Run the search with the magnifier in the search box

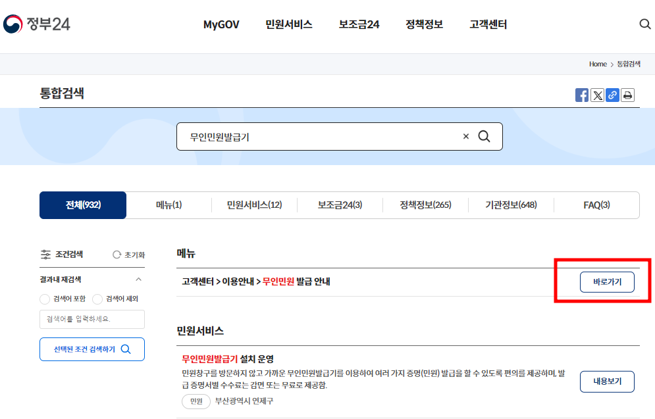click(485, 136)
